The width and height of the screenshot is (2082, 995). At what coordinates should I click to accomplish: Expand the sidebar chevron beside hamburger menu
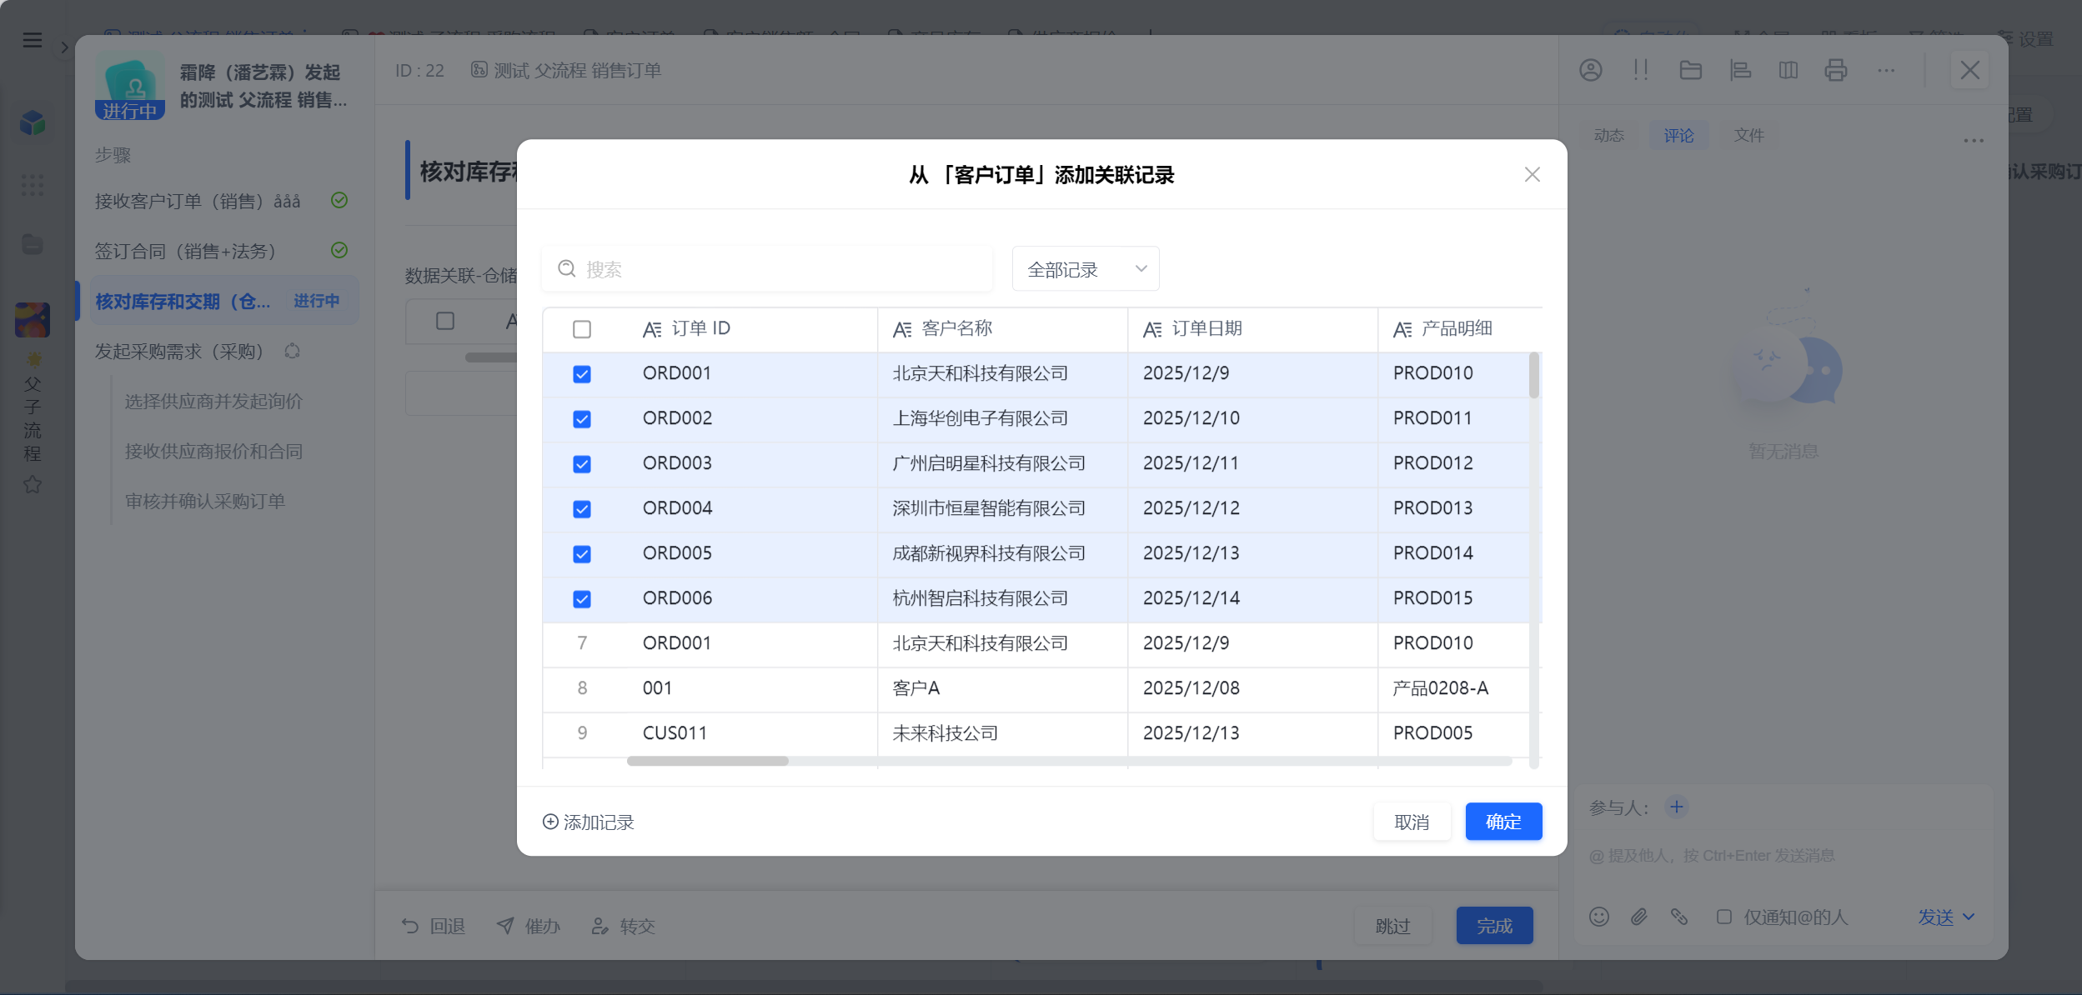(x=64, y=47)
